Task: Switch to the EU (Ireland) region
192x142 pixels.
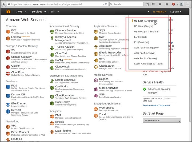Action: 140,37
